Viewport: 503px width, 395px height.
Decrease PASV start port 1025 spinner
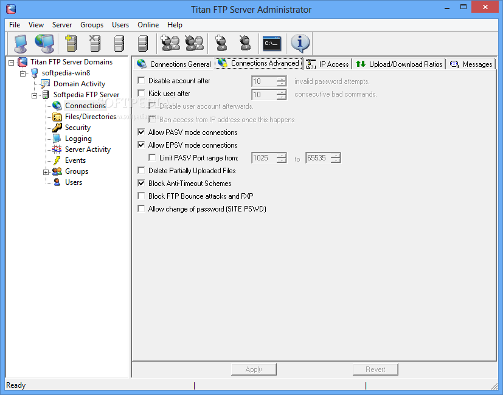click(x=282, y=160)
